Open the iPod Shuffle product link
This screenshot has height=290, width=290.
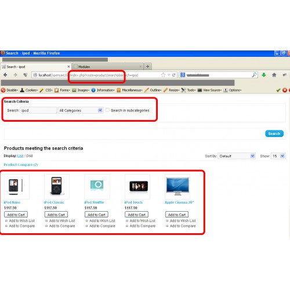tap(94, 202)
